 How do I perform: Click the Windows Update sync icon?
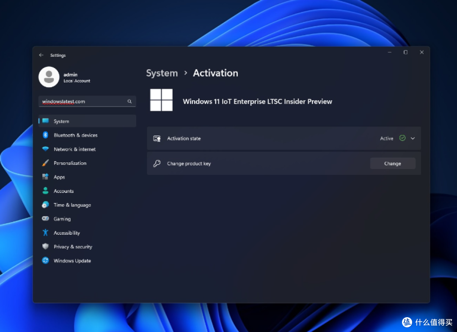pos(45,261)
